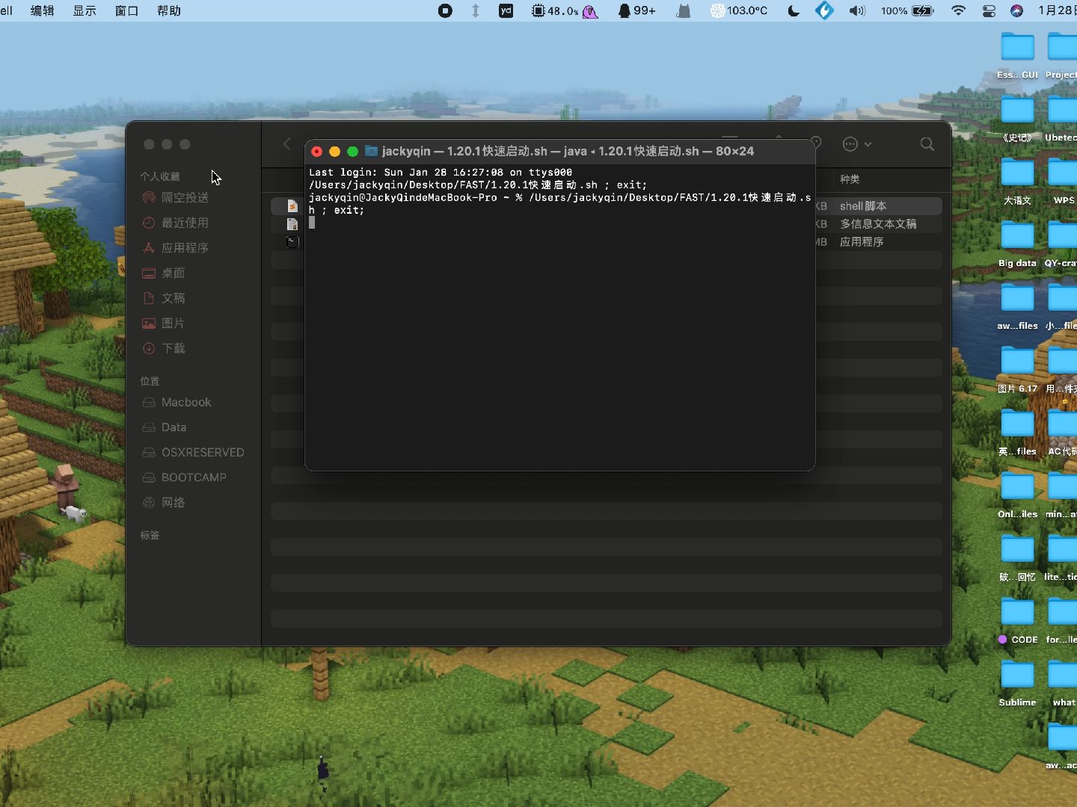Click the dark mode moon status icon
1077x807 pixels.
(793, 11)
